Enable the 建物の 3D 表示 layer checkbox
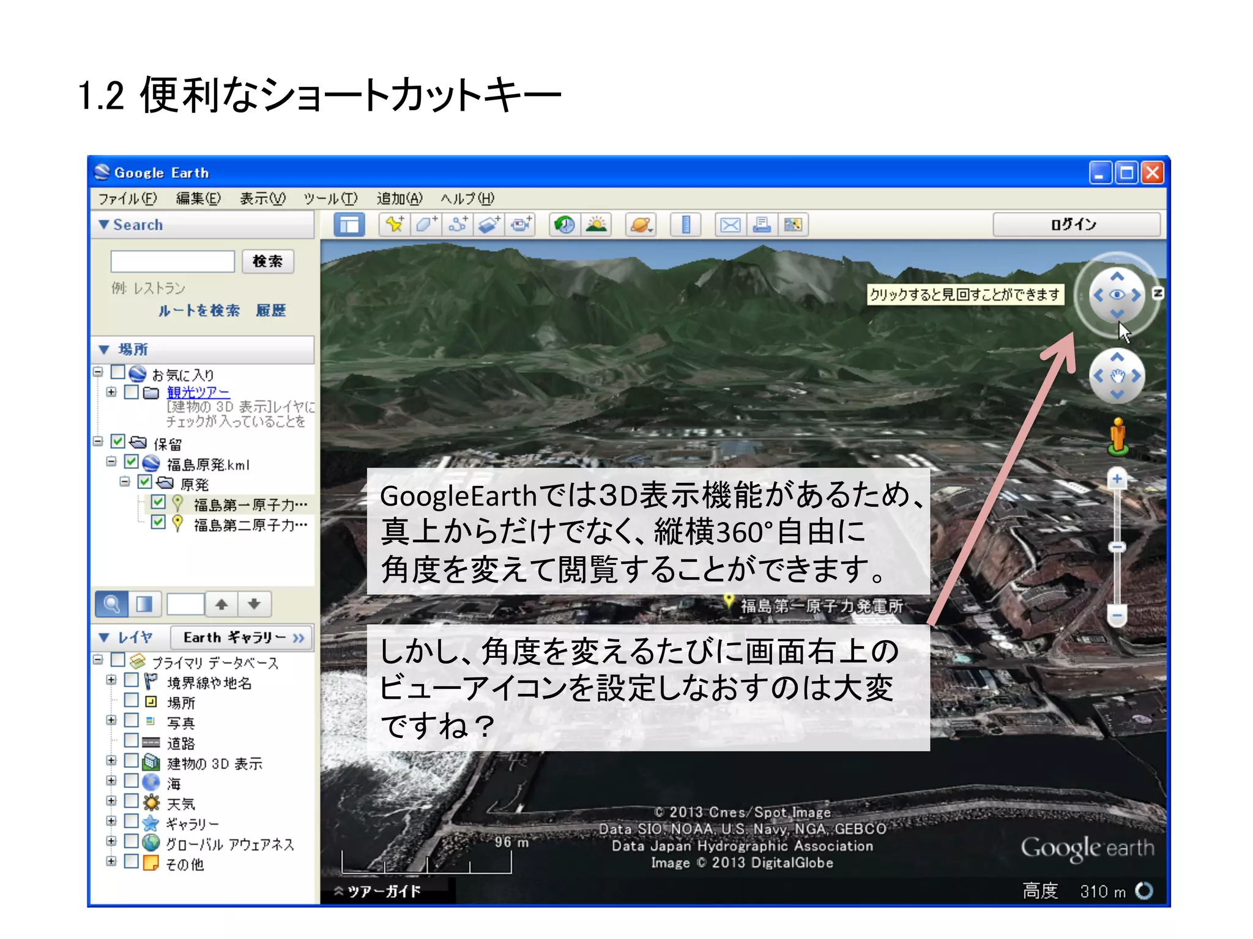The height and width of the screenshot is (939, 1253). click(132, 760)
